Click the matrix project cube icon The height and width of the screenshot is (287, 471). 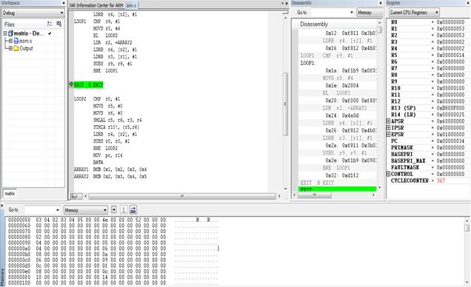10,33
